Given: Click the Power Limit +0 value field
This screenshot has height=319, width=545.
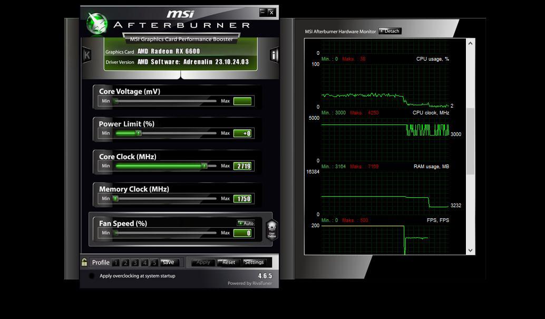Looking at the screenshot, I should pyautogui.click(x=242, y=133).
